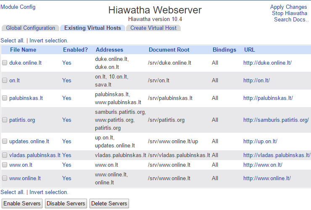Screen dimensions: 311x210
Task: Click /srv/palubinskas.lt document root cell
Action: (170, 98)
